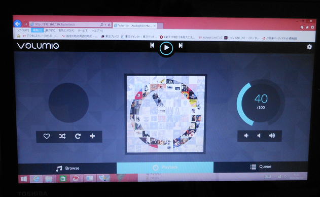Lower volume with the volume-down icon
Viewport: 320px width, 197px height.
coord(259,136)
